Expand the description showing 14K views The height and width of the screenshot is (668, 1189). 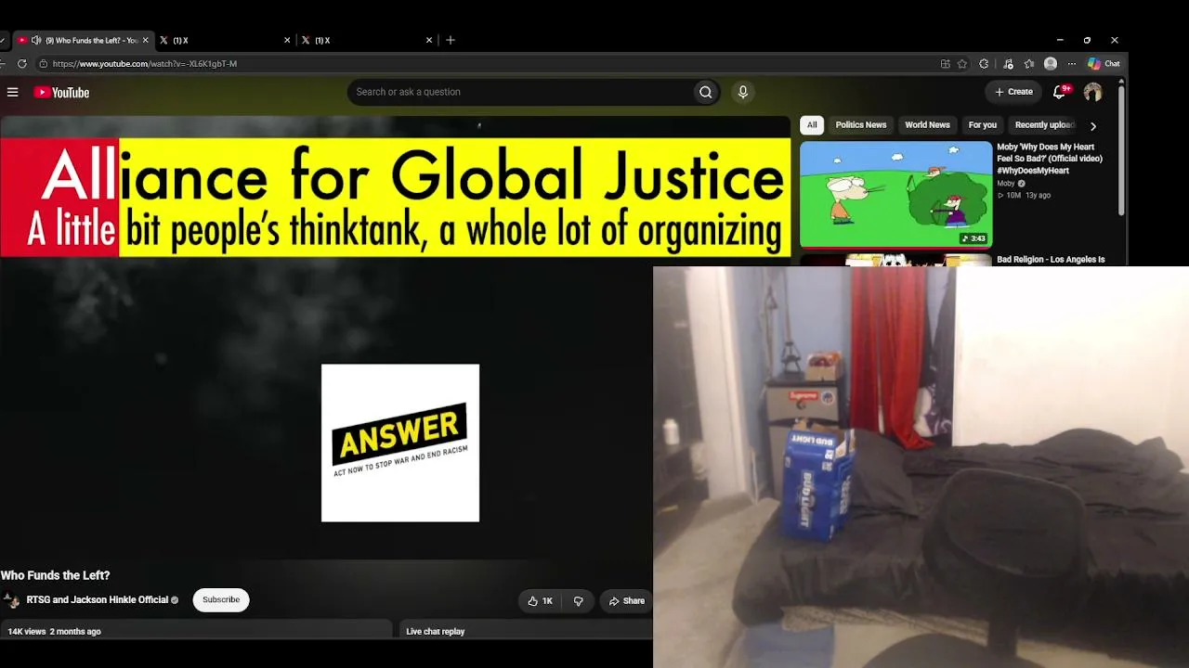tap(196, 631)
